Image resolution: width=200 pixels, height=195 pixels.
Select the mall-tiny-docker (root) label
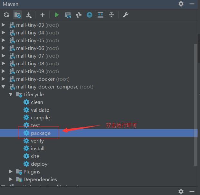(43, 79)
